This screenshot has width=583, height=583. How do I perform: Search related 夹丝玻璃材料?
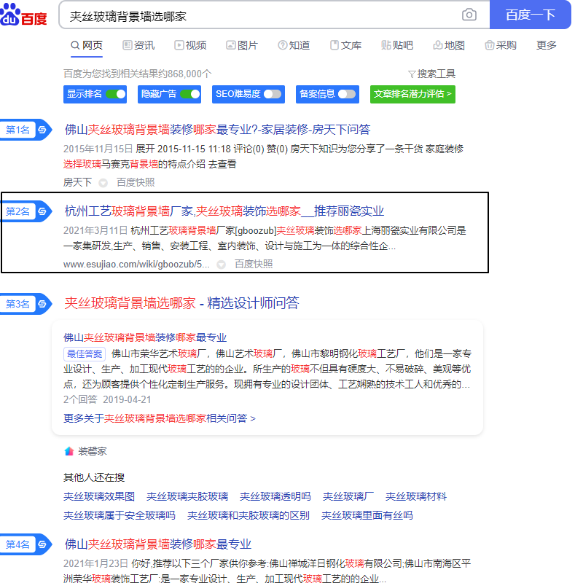coord(415,496)
